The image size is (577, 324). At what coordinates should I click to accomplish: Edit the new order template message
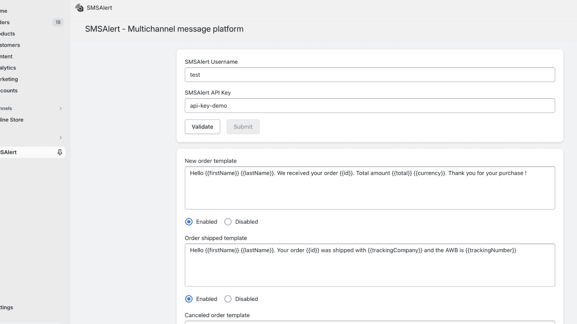[369, 188]
